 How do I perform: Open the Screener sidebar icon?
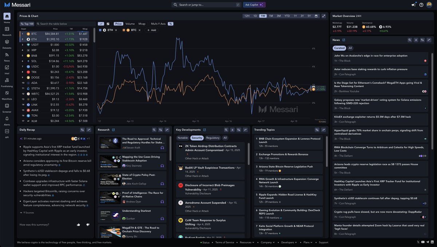click(x=7, y=105)
